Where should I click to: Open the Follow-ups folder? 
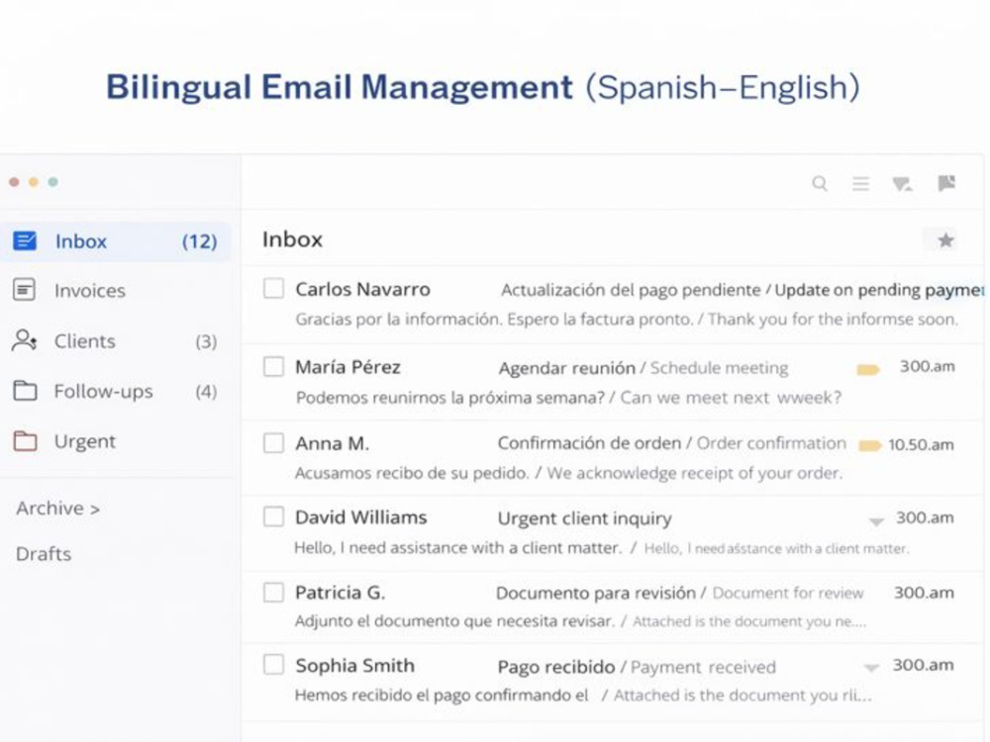[116, 391]
